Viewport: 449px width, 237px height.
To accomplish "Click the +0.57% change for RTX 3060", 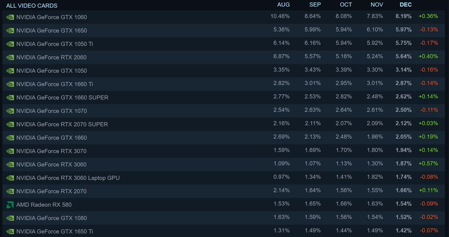I will coord(428,163).
